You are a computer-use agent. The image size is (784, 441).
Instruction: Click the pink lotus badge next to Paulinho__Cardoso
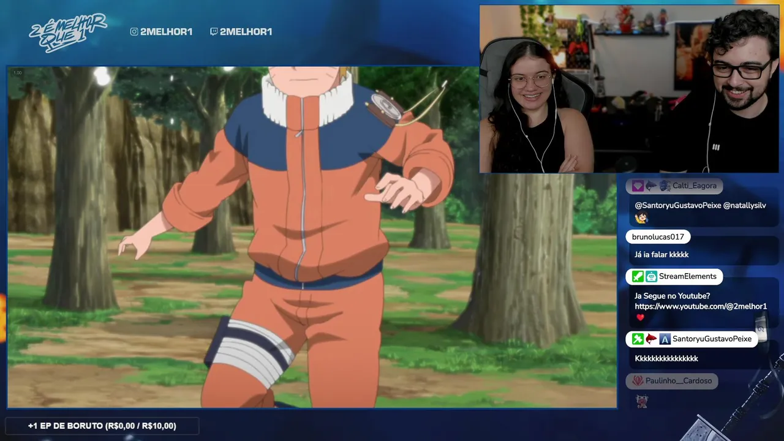638,380
